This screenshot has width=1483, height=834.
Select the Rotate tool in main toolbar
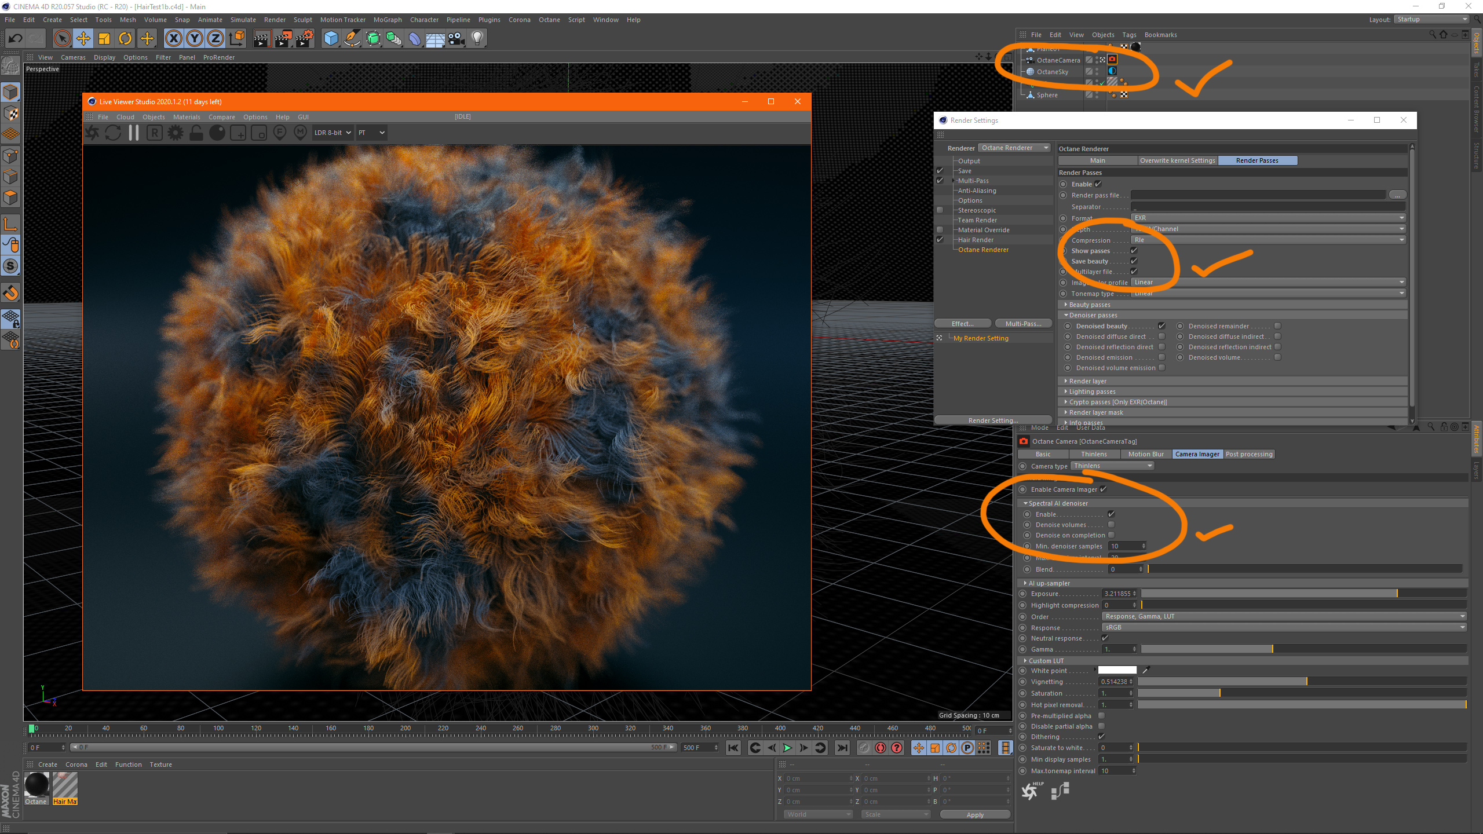tap(125, 39)
